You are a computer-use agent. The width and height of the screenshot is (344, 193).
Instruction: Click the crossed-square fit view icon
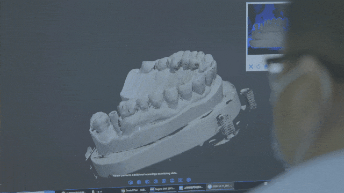tap(181, 180)
